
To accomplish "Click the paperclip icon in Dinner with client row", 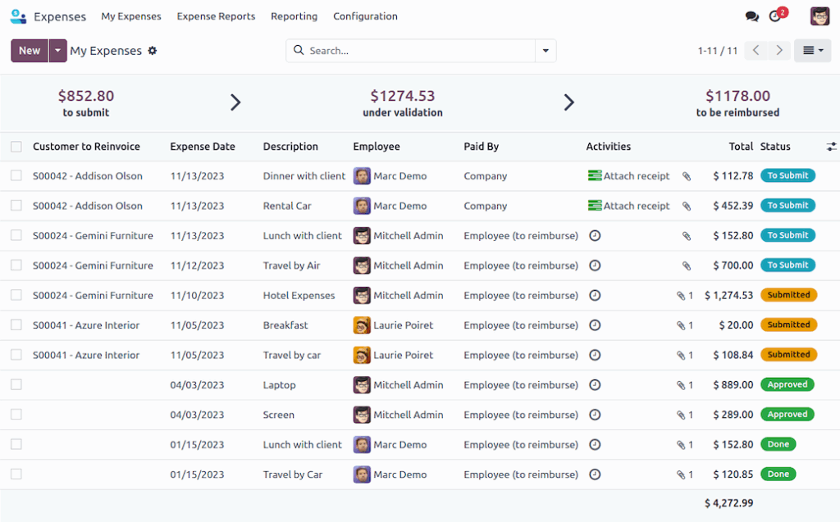I will 687,176.
